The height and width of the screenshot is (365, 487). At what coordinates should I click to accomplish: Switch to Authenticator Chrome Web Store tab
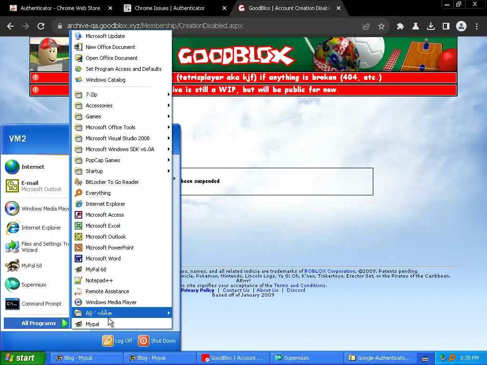point(60,8)
